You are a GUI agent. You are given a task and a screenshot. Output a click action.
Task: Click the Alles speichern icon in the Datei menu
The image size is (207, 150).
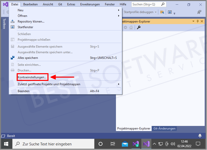coord(13,58)
